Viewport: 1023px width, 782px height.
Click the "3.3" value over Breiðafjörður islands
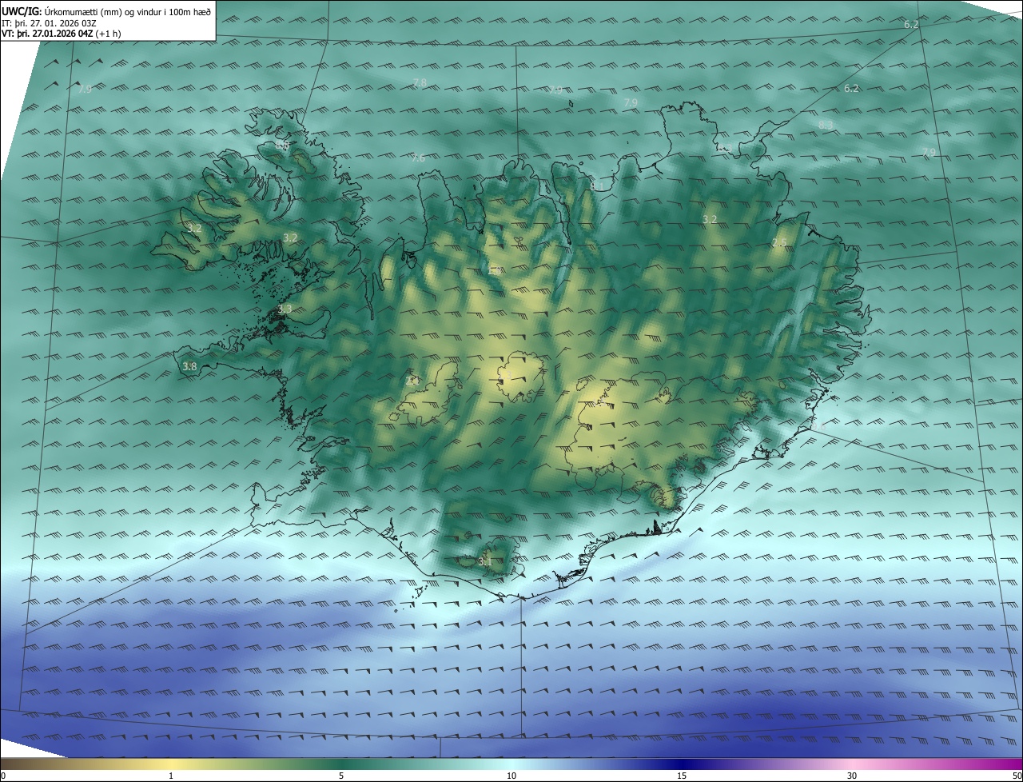285,309
